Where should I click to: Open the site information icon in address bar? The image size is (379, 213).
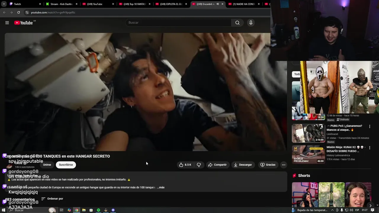pyautogui.click(x=27, y=12)
